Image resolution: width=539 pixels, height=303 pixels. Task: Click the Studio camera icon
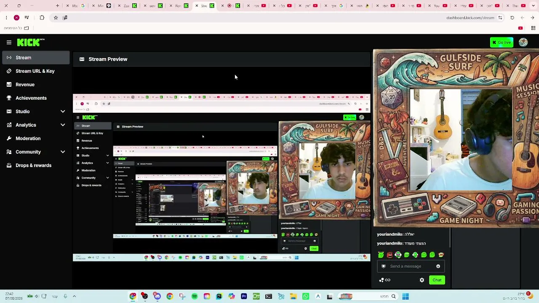click(9, 112)
